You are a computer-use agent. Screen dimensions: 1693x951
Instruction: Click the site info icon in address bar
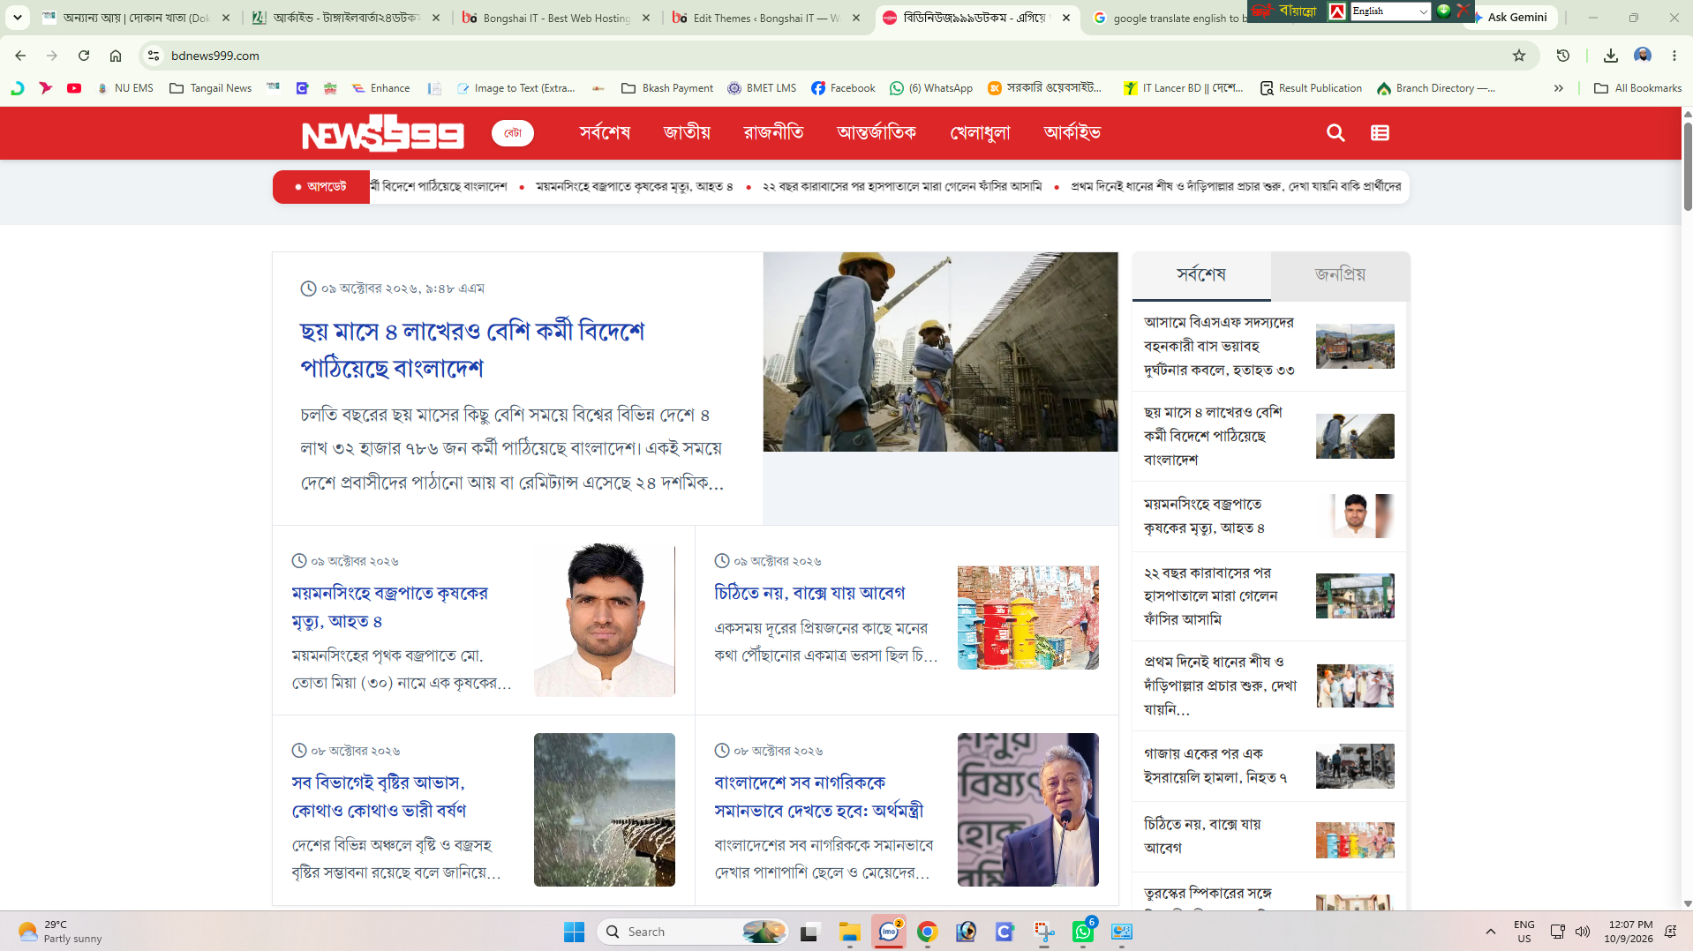[x=154, y=56]
